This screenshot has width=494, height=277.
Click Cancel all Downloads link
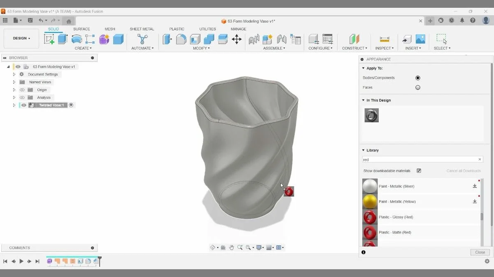tap(463, 170)
